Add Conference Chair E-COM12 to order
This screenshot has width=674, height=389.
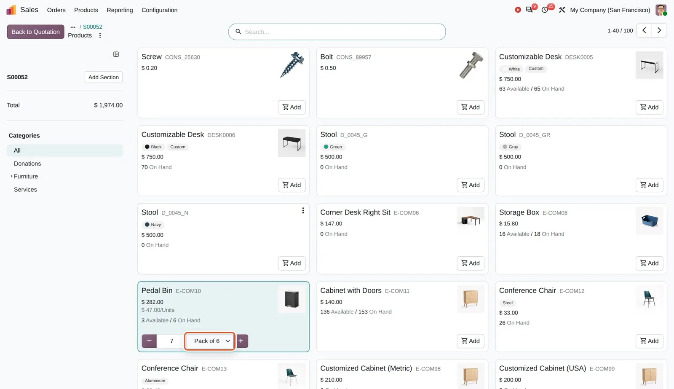tap(649, 341)
